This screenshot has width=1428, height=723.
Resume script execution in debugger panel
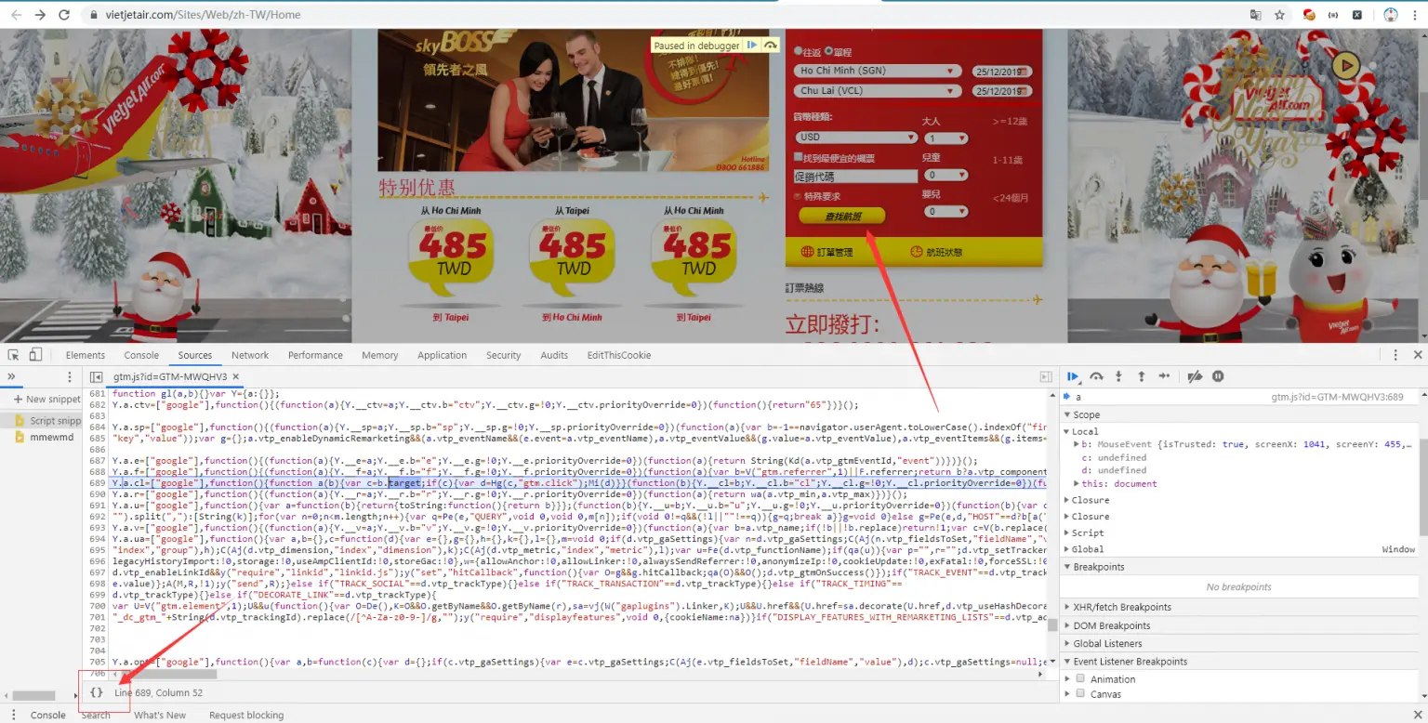[1073, 376]
